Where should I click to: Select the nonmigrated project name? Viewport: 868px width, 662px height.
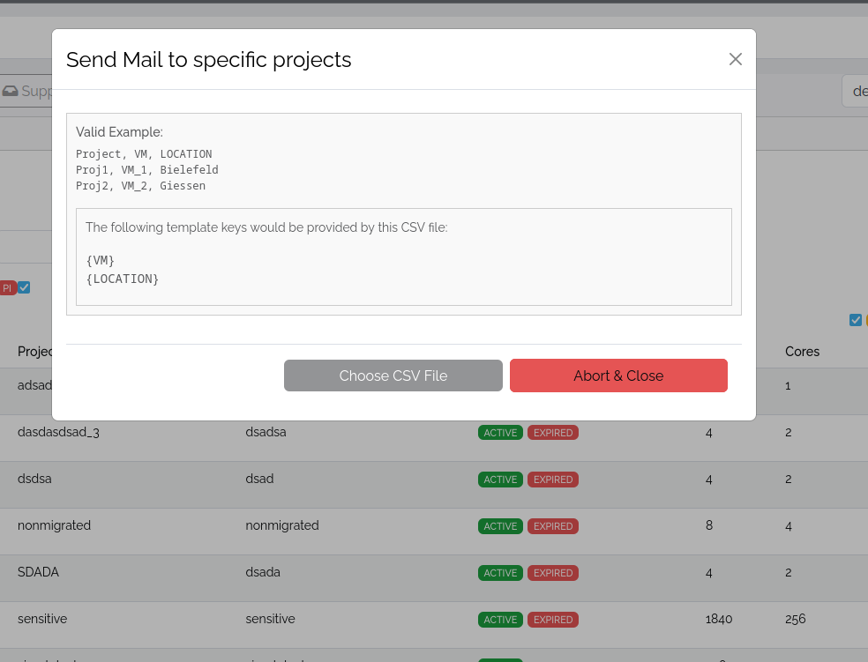click(x=54, y=525)
